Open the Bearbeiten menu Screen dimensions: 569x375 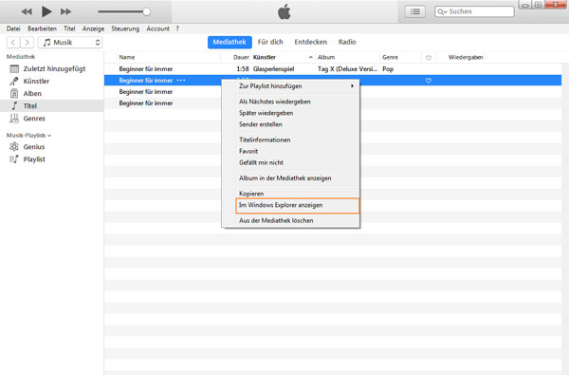tap(42, 28)
